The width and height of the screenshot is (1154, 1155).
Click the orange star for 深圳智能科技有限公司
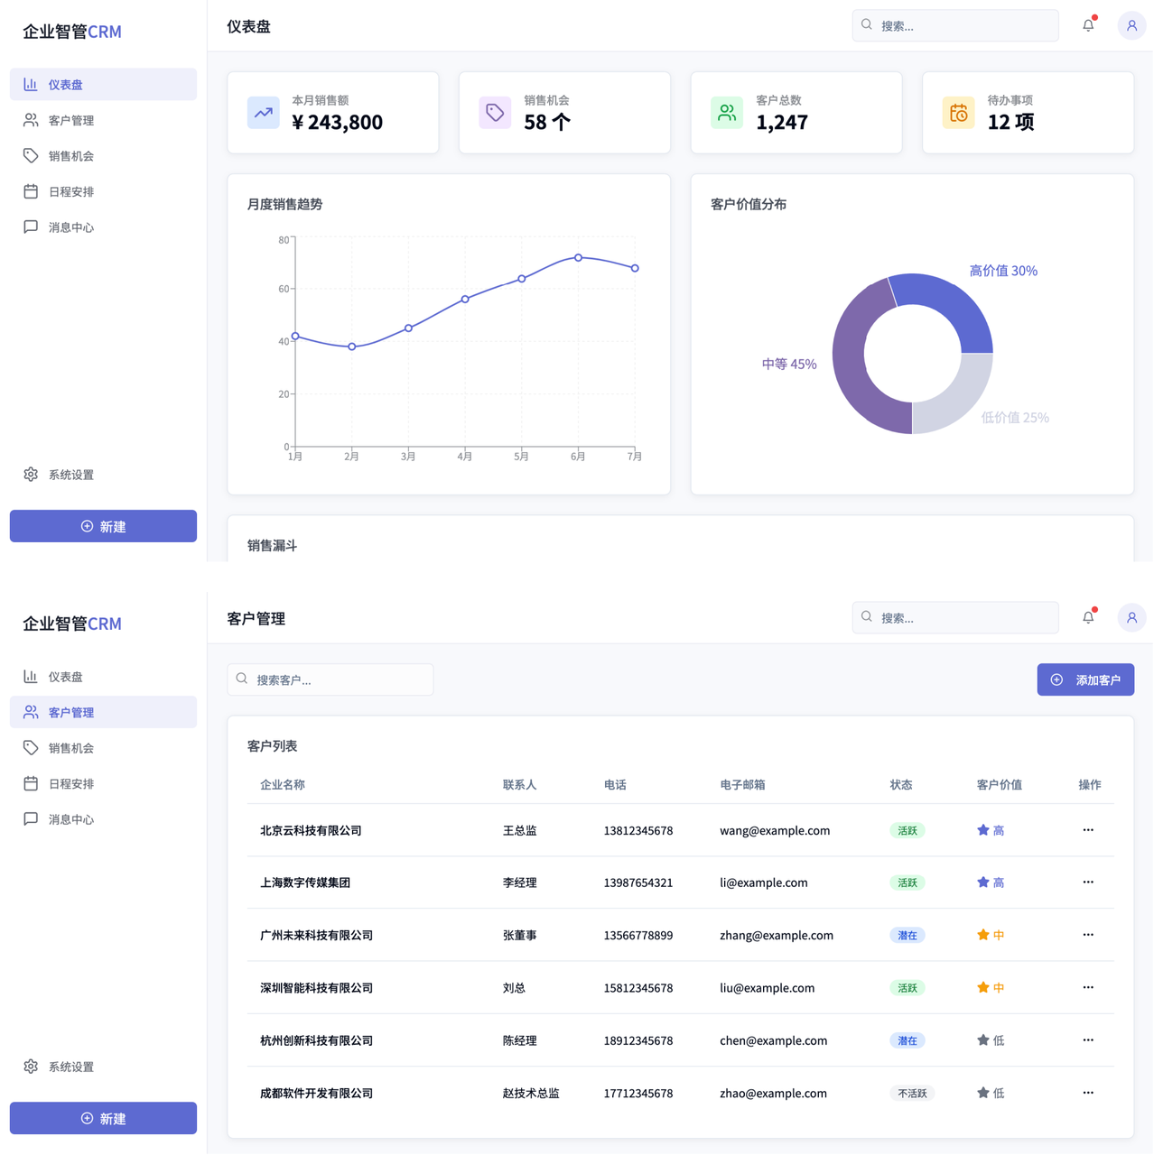click(x=983, y=987)
